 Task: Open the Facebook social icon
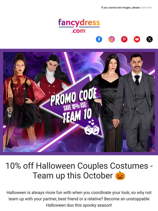coord(99,39)
